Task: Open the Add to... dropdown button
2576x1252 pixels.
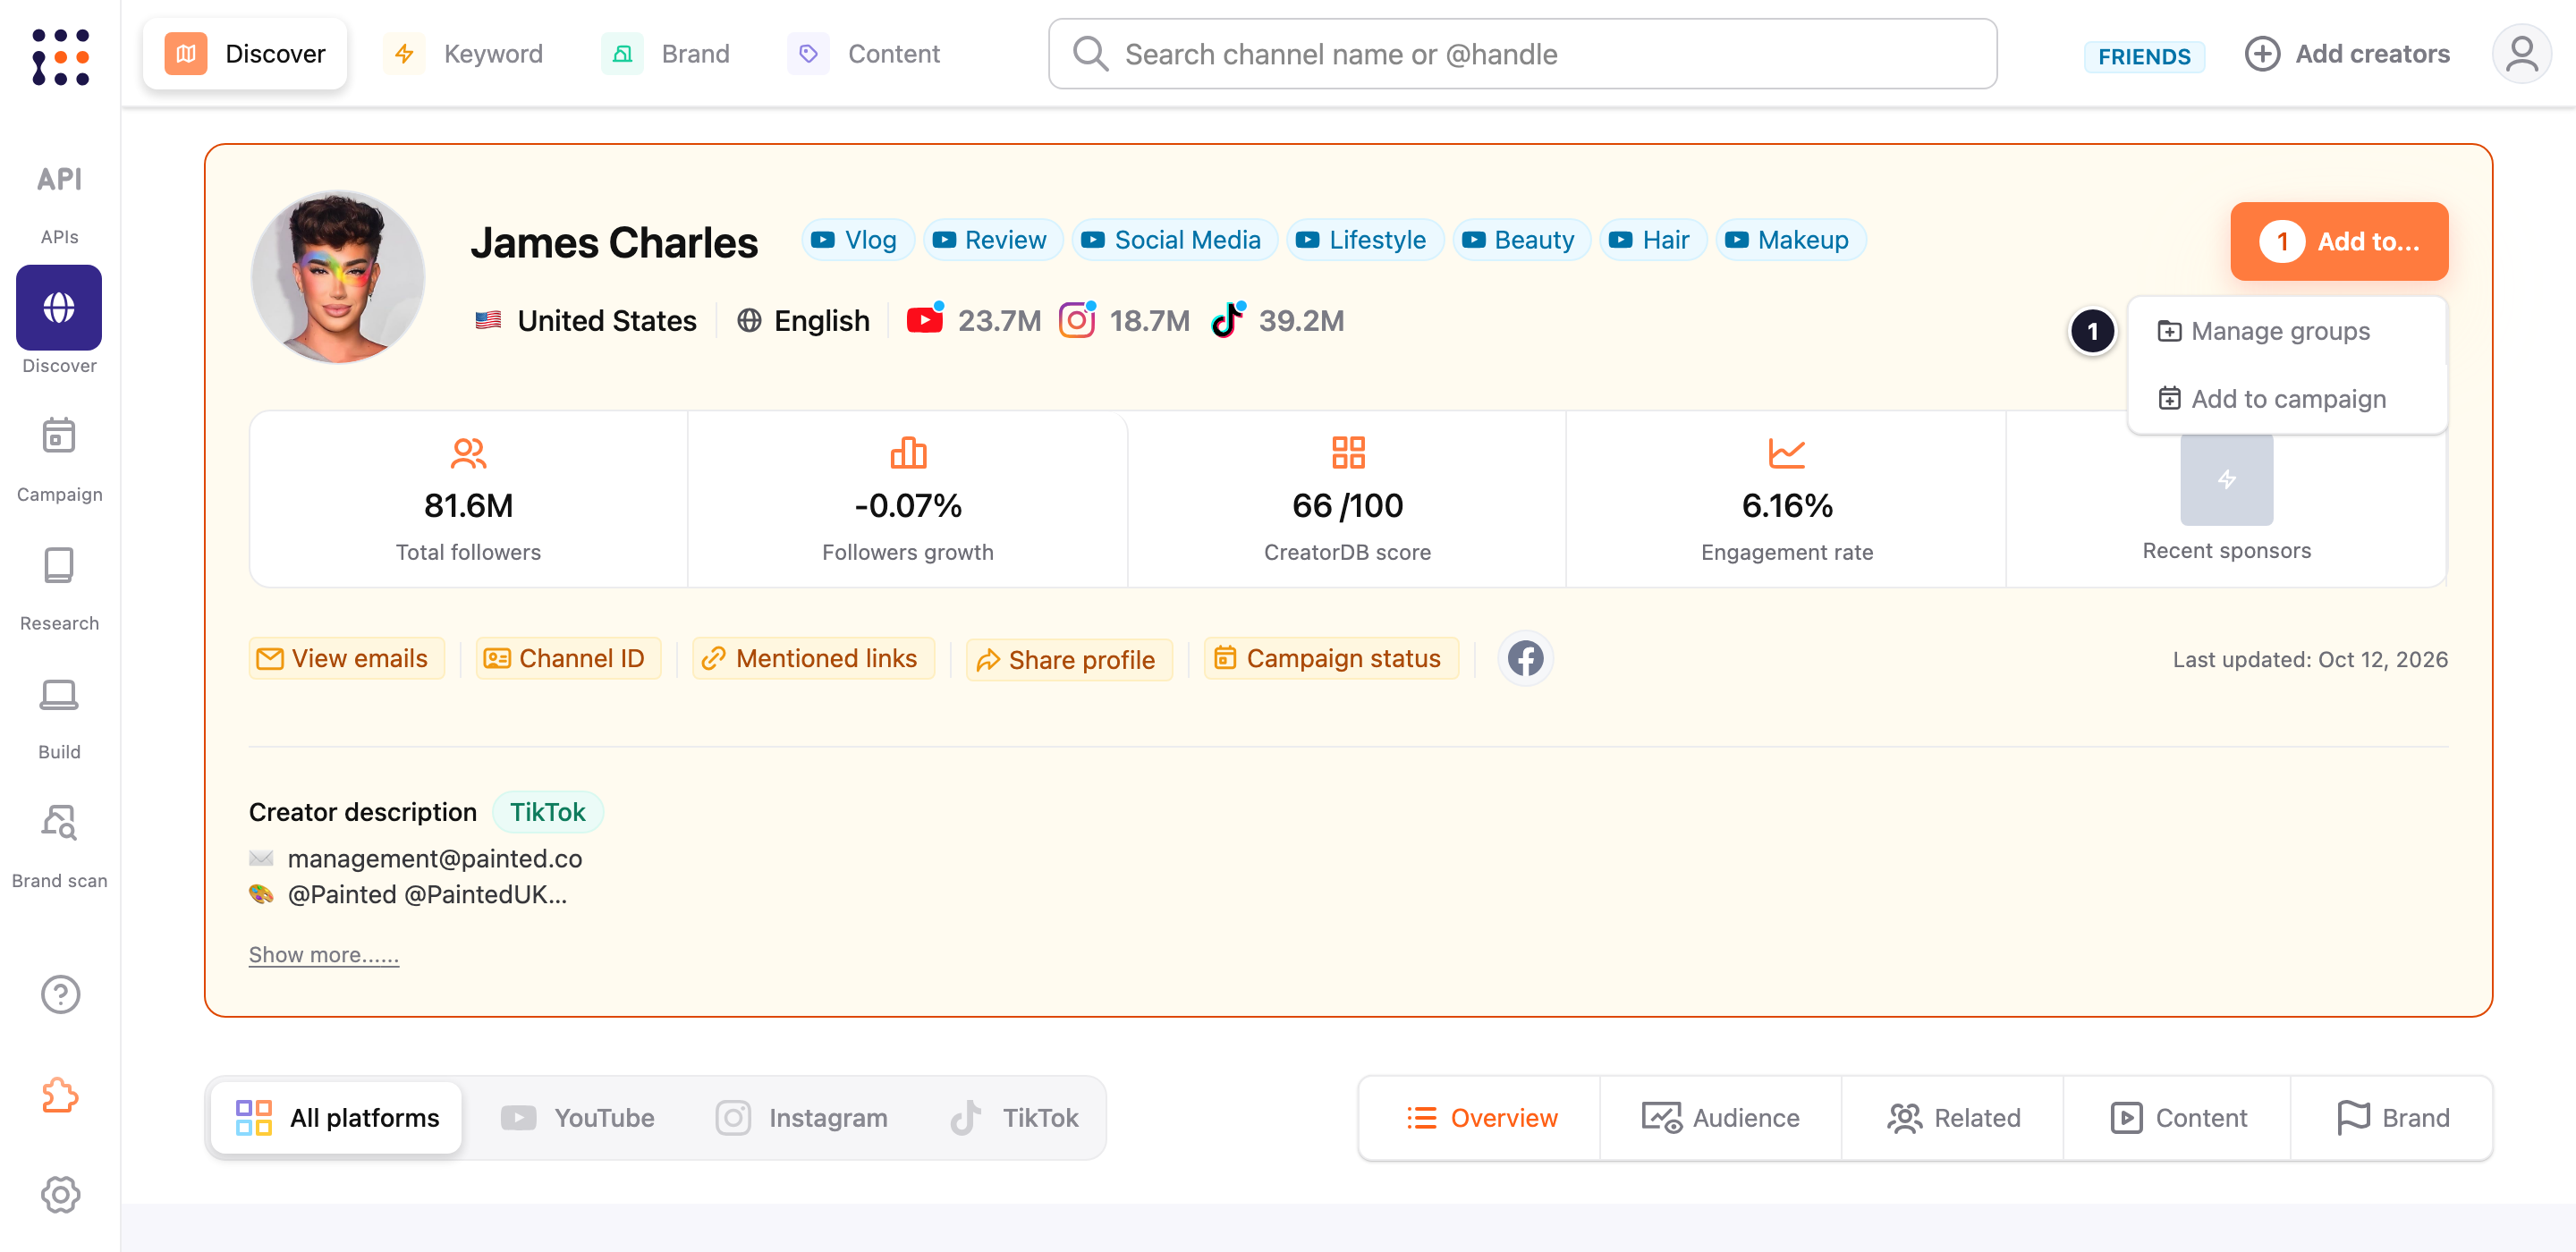Action: tap(2339, 241)
